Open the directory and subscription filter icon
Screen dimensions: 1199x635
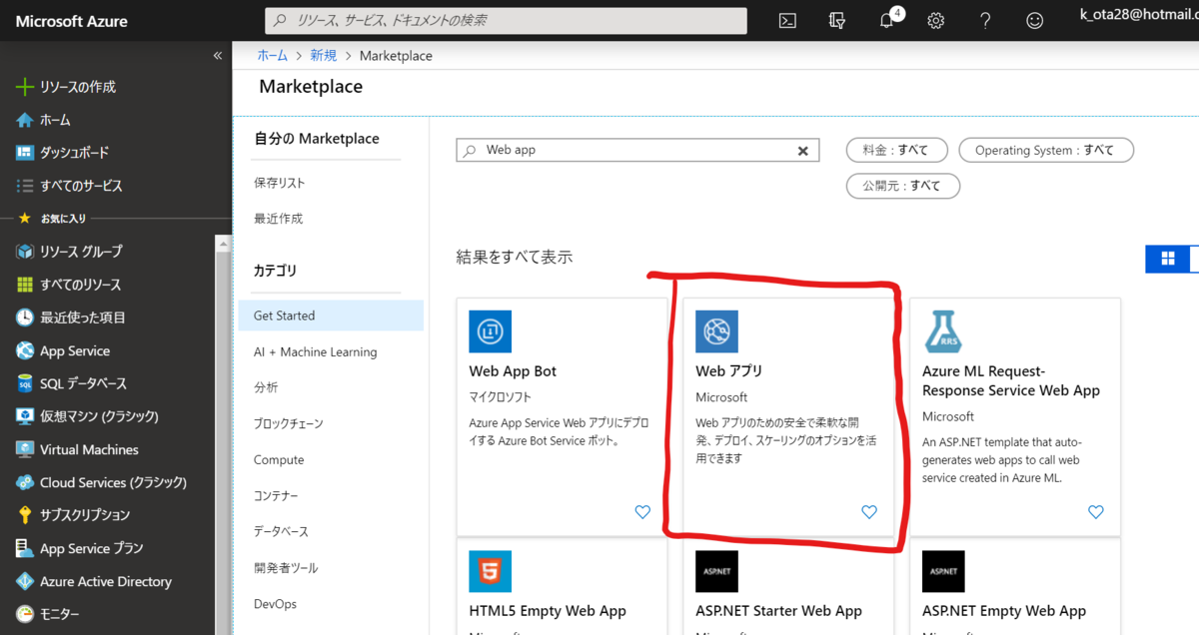point(837,20)
